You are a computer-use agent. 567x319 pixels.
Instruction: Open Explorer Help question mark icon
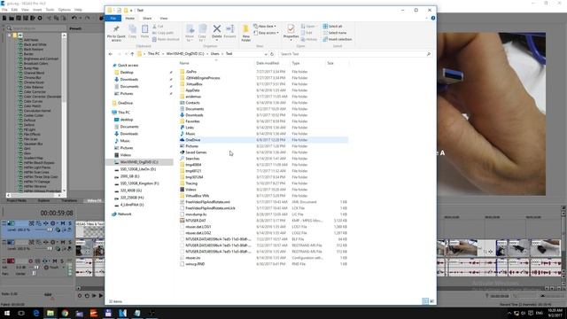[x=433, y=18]
